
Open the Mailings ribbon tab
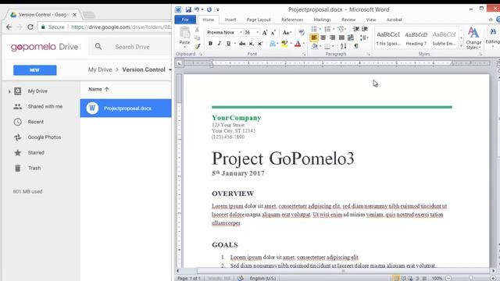click(x=322, y=20)
